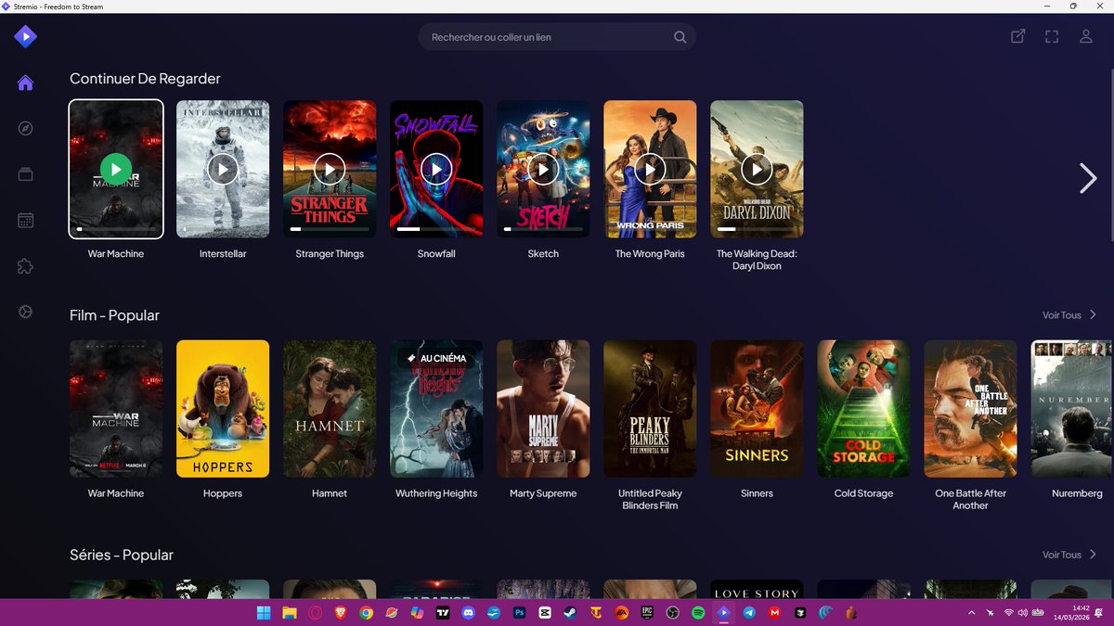Launch Google Chrome from the taskbar
Screen dimensions: 1114x626
tap(367, 612)
